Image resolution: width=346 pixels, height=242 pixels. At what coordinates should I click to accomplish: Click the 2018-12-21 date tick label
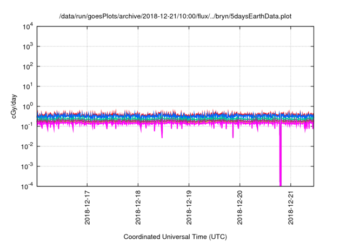pyautogui.click(x=291, y=207)
